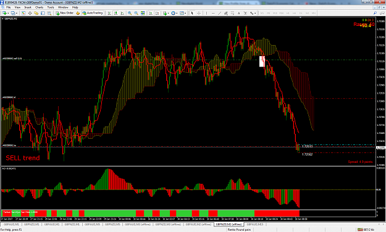Screen dimensions: 386x232
Task: Select the GBPNZD,M2 (offline) chart tab
Action: [229, 225]
